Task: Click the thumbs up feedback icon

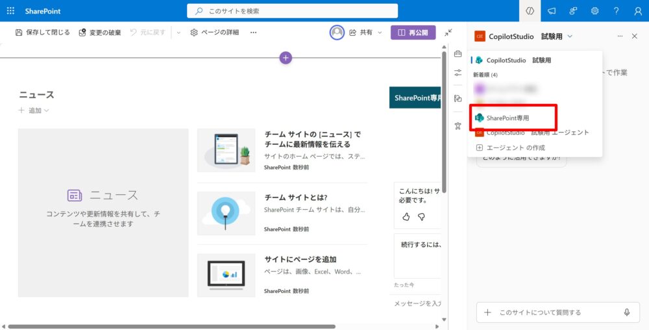Action: pyautogui.click(x=406, y=217)
